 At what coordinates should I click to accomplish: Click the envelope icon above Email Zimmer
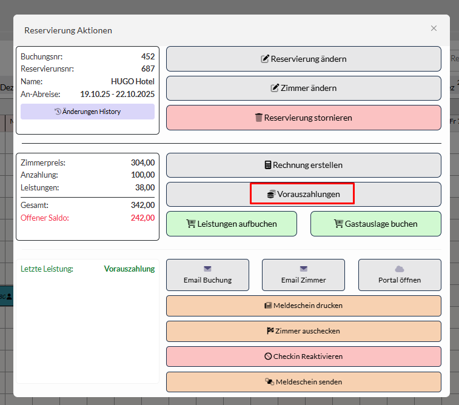click(x=303, y=269)
